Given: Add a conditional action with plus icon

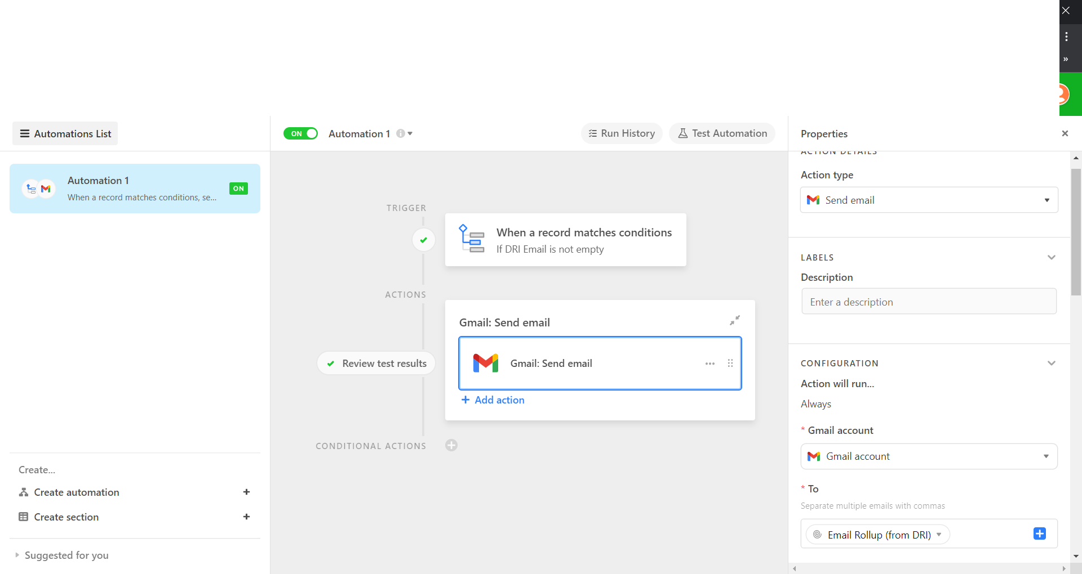Looking at the screenshot, I should click(x=451, y=445).
